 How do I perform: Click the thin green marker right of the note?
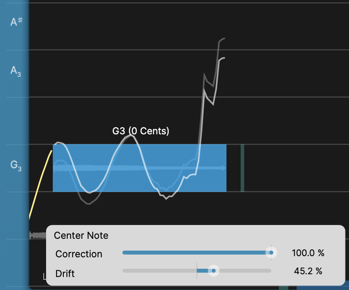[x=242, y=168]
